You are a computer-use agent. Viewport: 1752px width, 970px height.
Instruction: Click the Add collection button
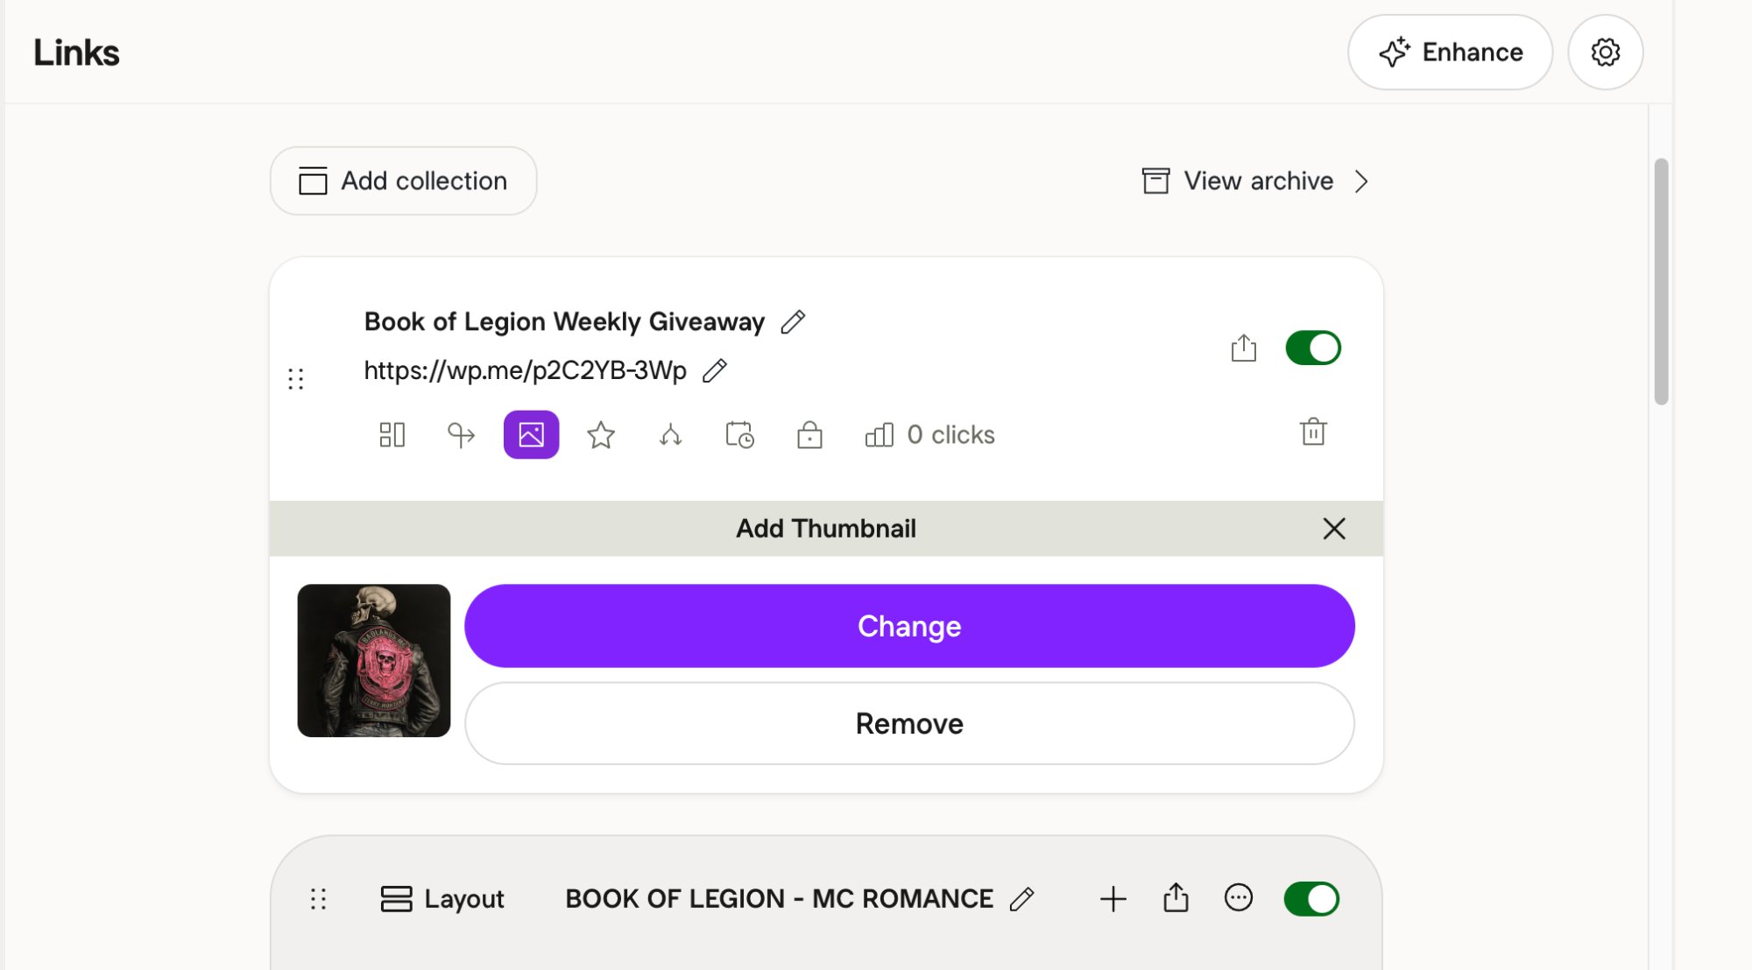pos(403,181)
